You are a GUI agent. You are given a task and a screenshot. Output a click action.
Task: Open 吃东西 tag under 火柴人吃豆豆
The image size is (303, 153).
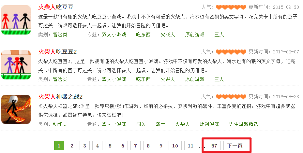pos(143,35)
